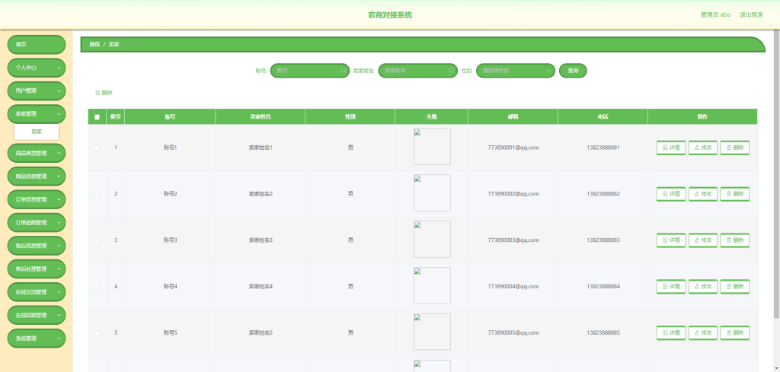780x372 pixels.
Task: Click 修改 for row 账号2
Action: tap(703, 194)
